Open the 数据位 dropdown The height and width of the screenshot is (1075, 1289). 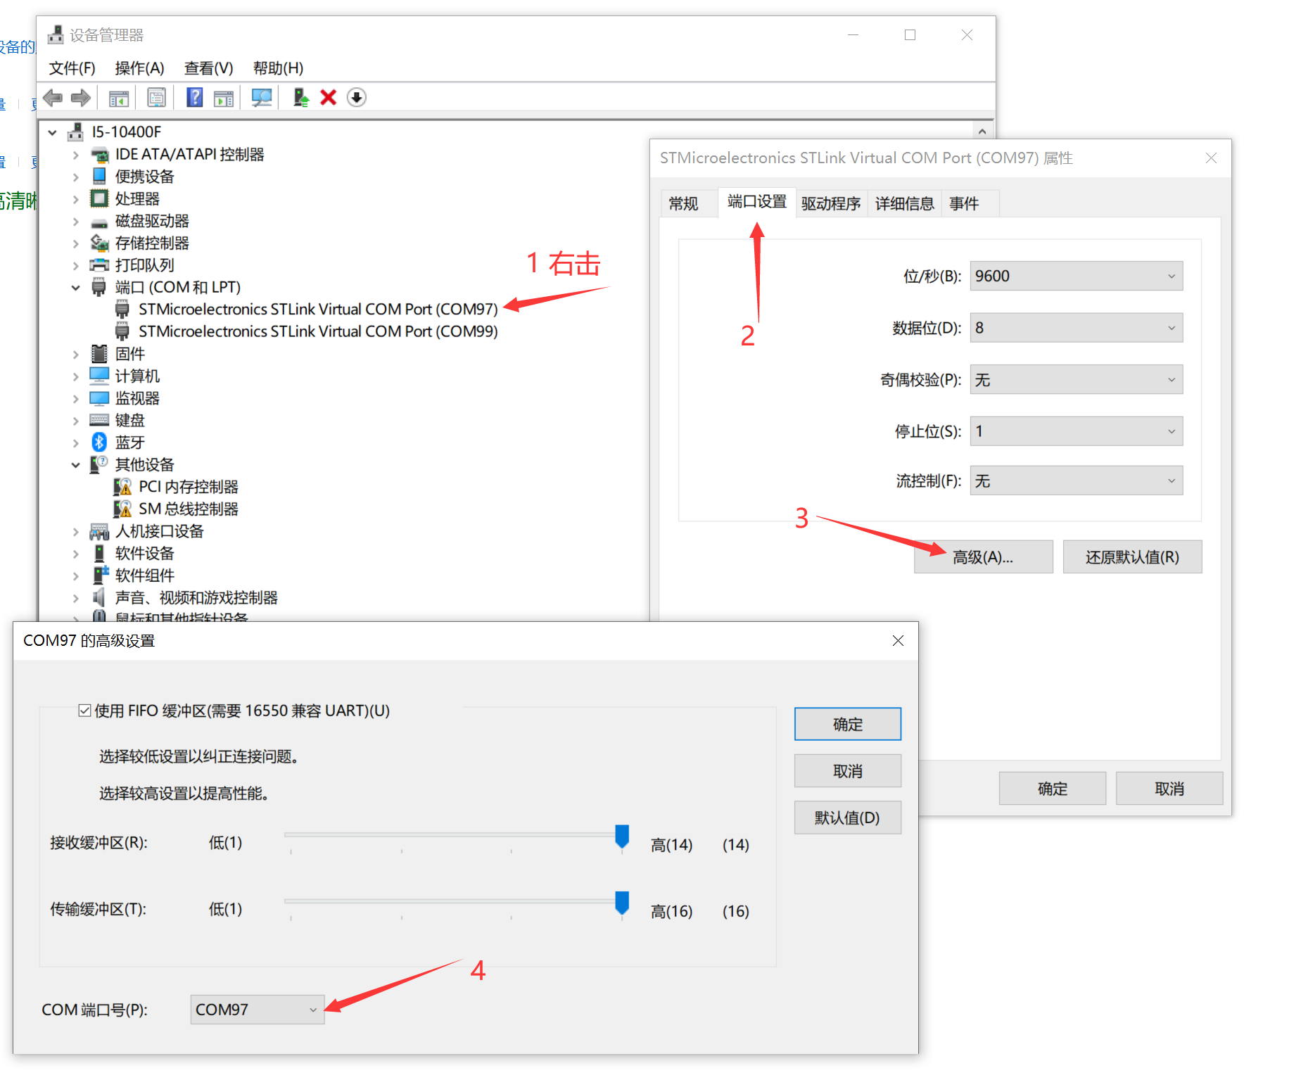[x=1076, y=328]
